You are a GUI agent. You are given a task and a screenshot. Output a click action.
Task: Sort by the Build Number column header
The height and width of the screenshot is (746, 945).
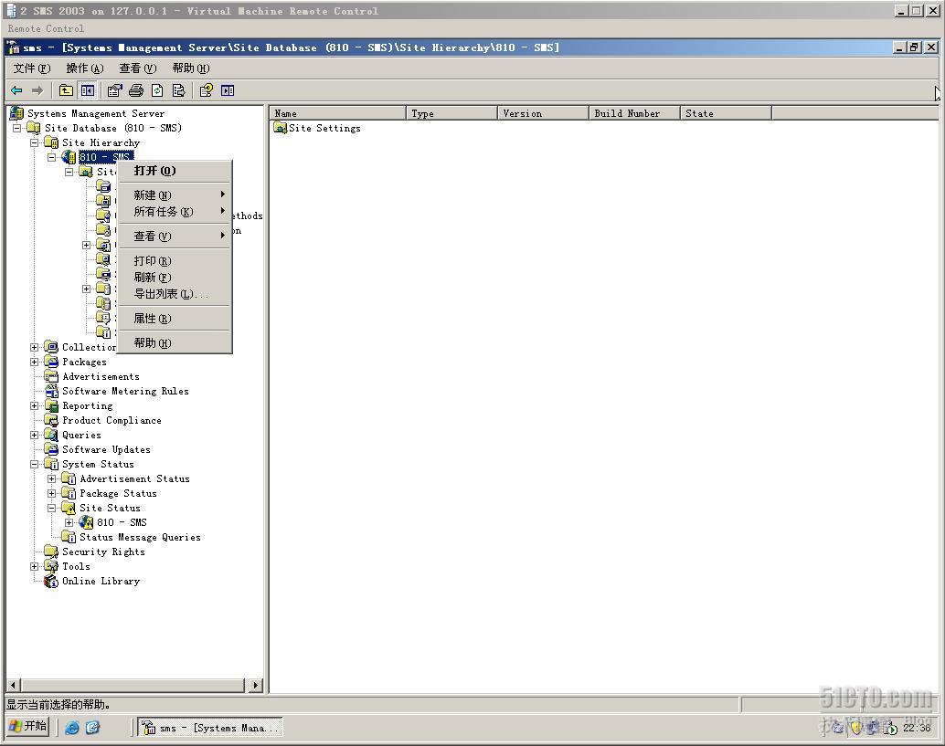click(635, 113)
